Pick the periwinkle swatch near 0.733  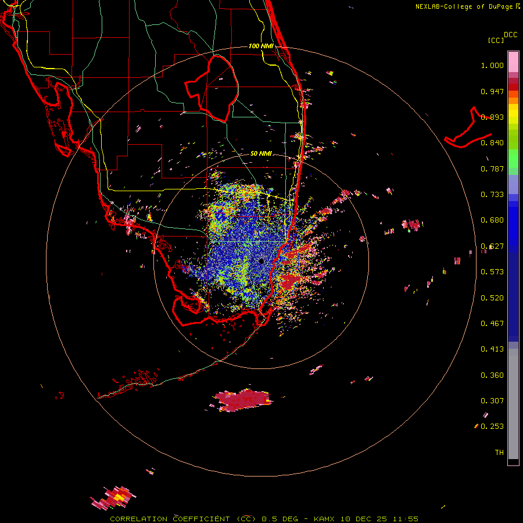click(x=513, y=184)
